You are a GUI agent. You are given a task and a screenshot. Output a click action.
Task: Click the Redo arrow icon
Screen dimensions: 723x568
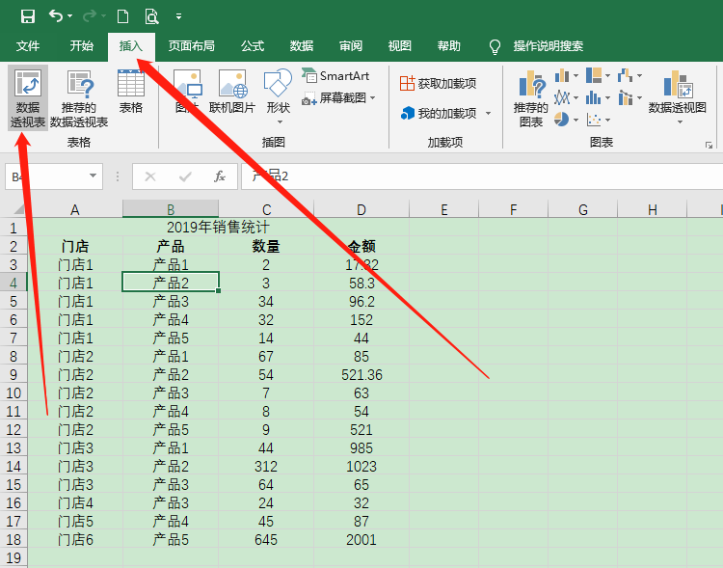tap(90, 16)
